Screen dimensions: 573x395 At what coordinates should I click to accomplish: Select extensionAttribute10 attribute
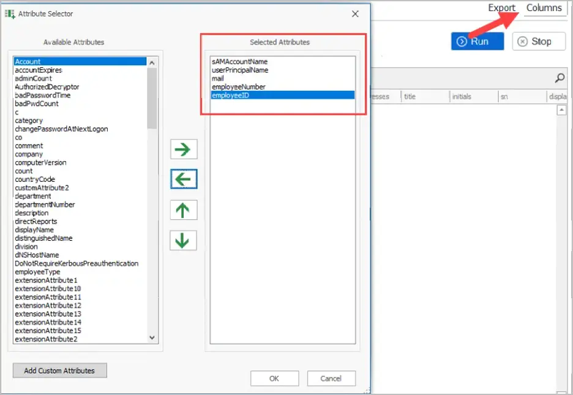[x=48, y=288]
